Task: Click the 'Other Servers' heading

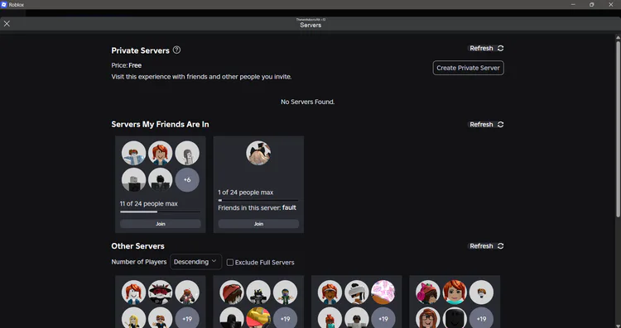Action: click(x=137, y=246)
